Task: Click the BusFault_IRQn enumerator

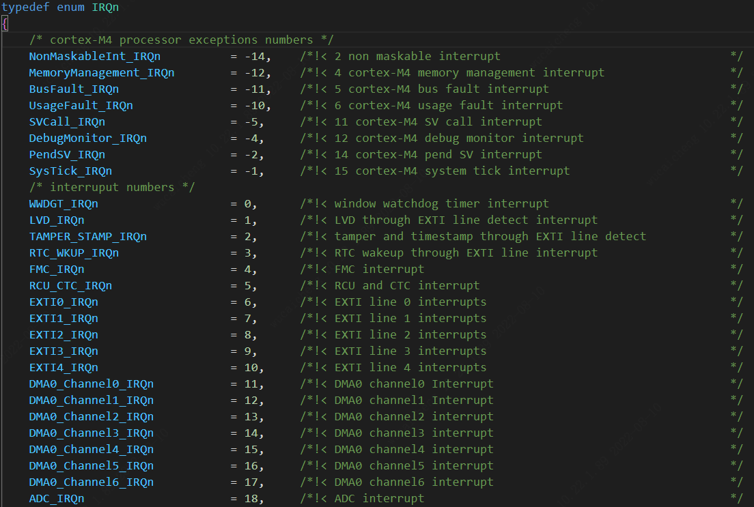Action: (x=74, y=89)
